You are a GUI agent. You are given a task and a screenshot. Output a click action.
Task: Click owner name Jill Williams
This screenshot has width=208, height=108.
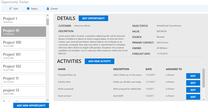(162, 48)
